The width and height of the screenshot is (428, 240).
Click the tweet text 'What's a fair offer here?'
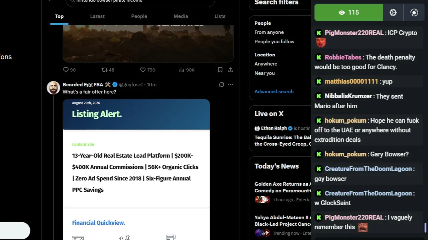(x=90, y=92)
